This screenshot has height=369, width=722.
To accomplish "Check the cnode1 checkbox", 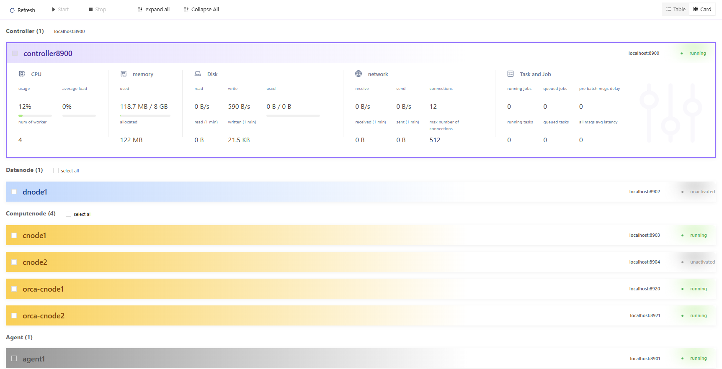I will coord(14,236).
